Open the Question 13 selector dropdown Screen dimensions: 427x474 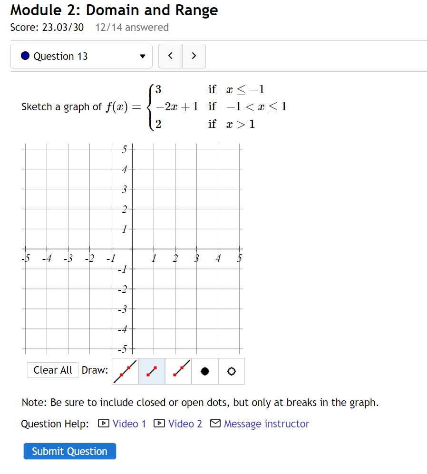point(81,56)
